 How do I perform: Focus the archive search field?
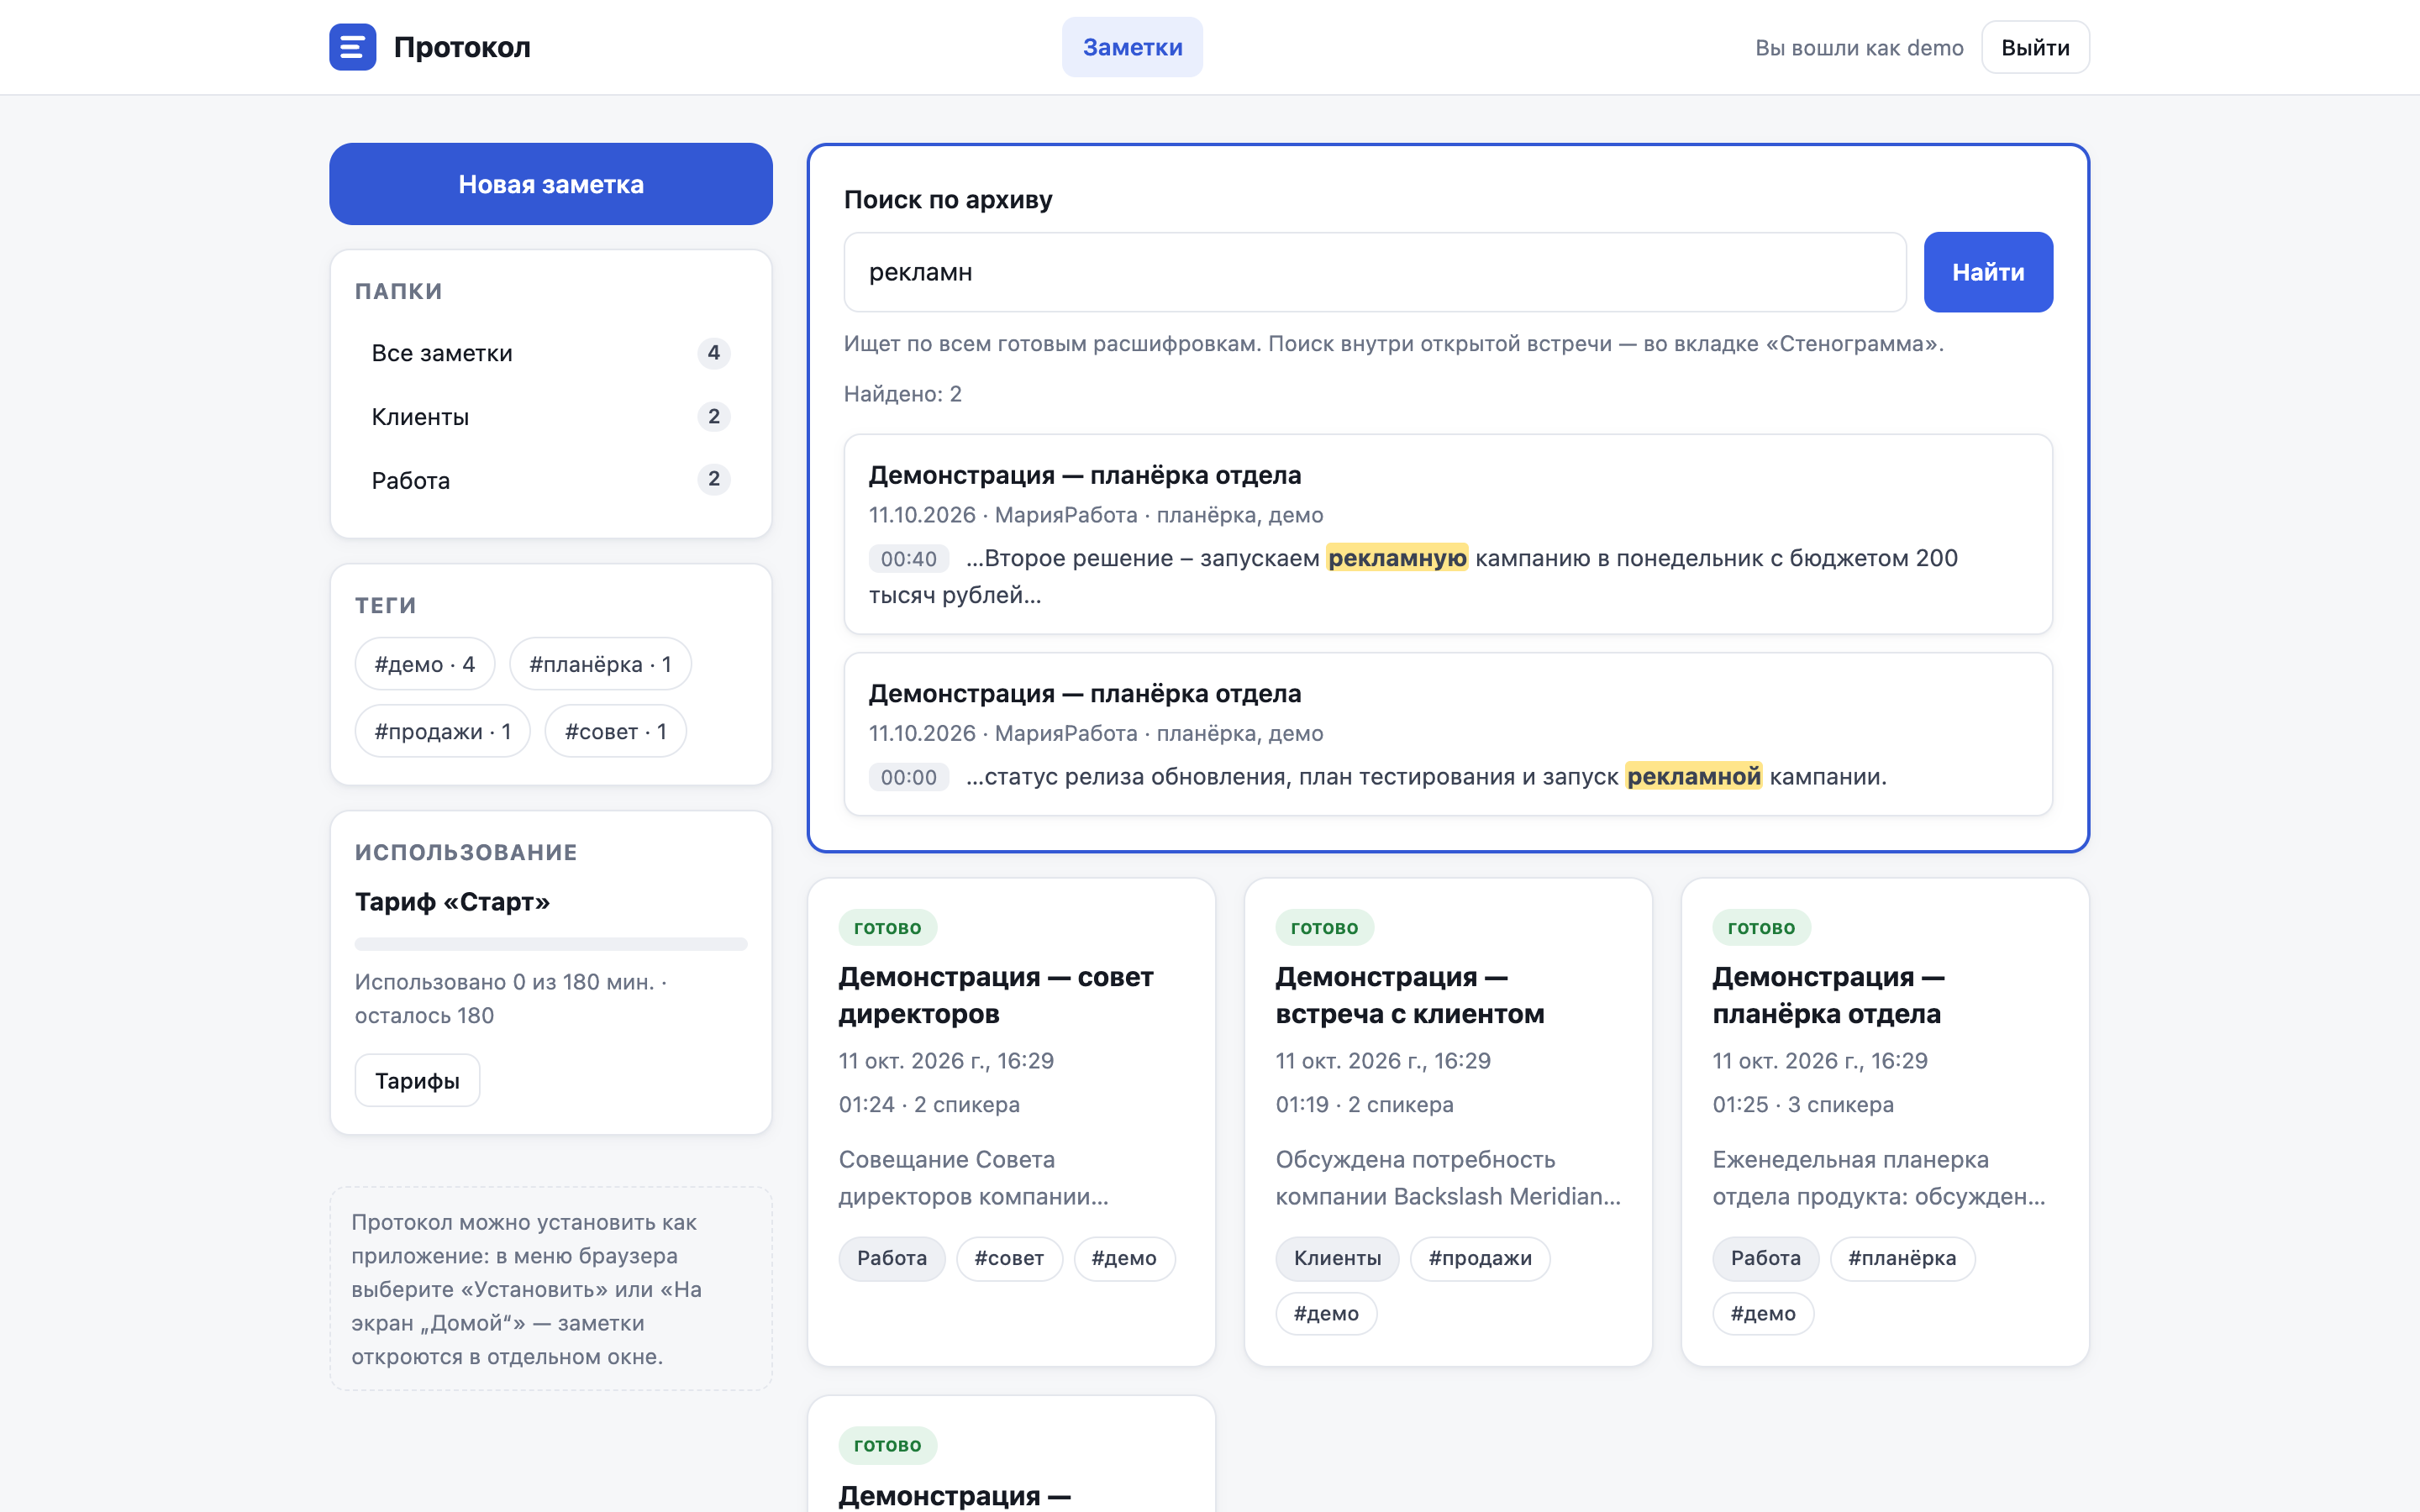pos(1375,272)
